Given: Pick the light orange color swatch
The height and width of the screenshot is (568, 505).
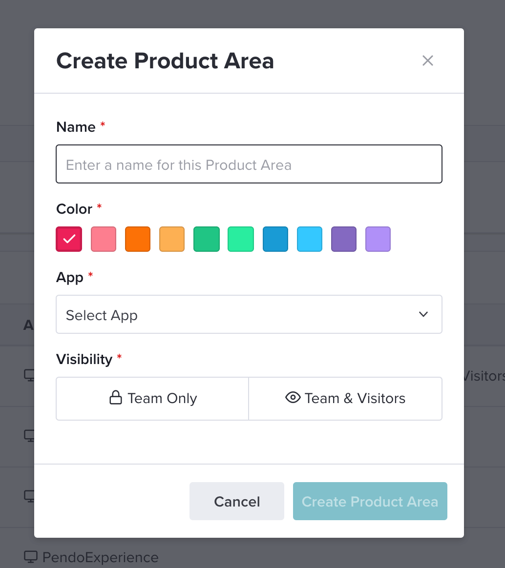Looking at the screenshot, I should pyautogui.click(x=172, y=239).
